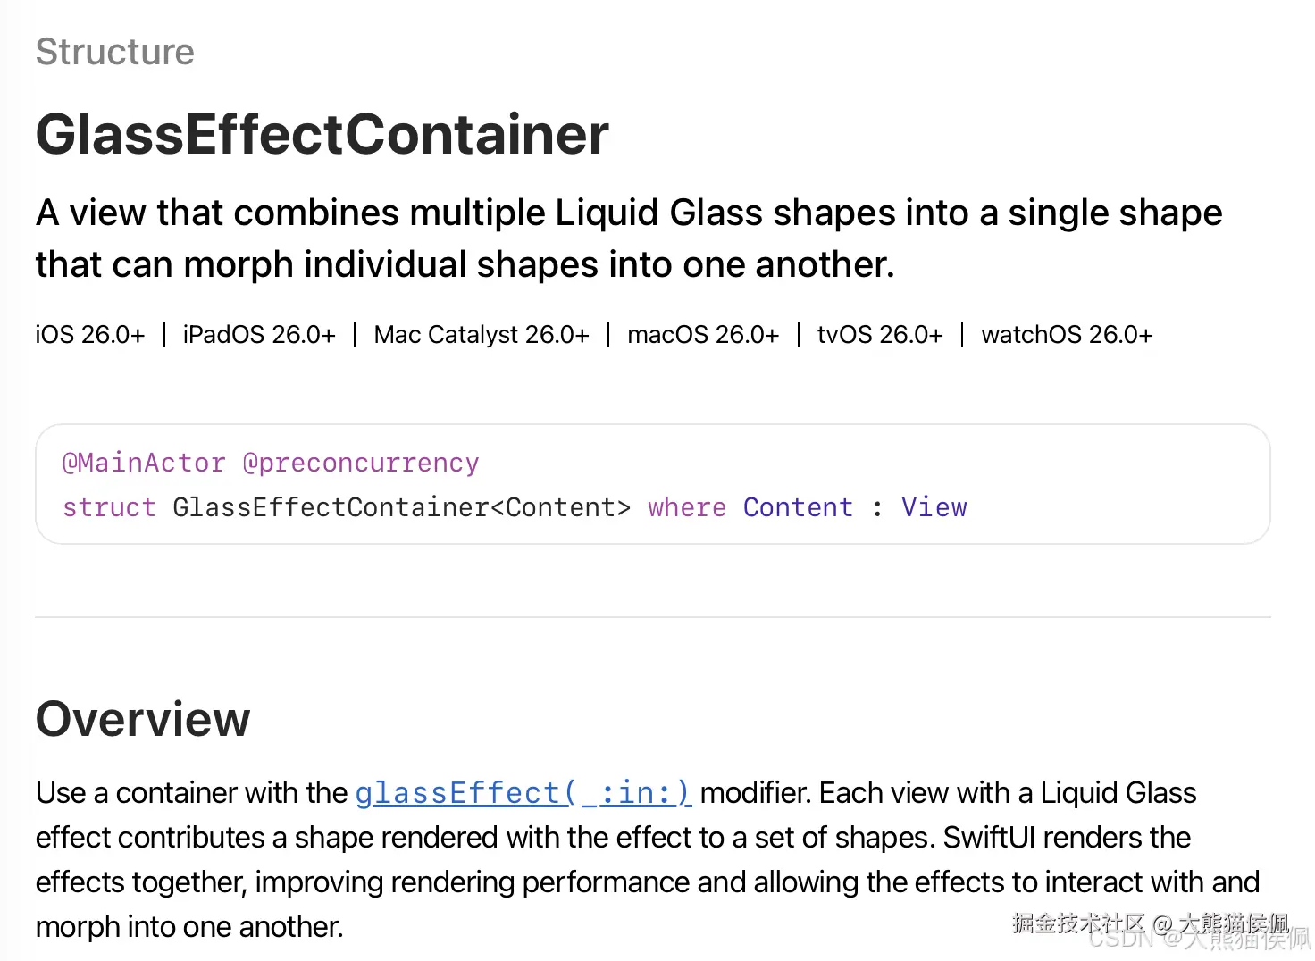Open the glassEffect(_:in:) modifier link
The width and height of the screenshot is (1315, 961).
click(x=523, y=793)
